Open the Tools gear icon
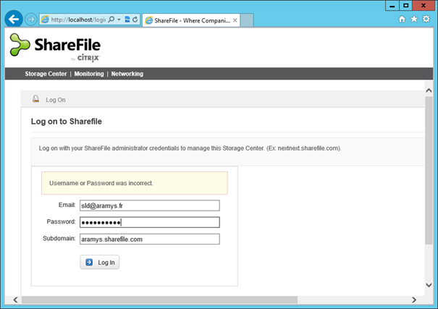This screenshot has width=438, height=309. tap(426, 20)
